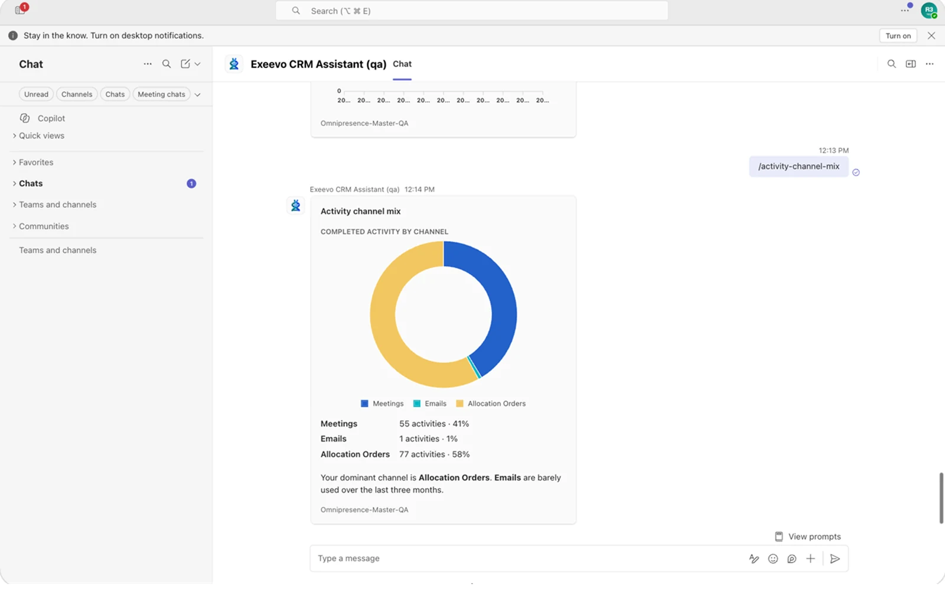Click the Meetings legend color swatch
The image size is (945, 591).
[x=364, y=404]
